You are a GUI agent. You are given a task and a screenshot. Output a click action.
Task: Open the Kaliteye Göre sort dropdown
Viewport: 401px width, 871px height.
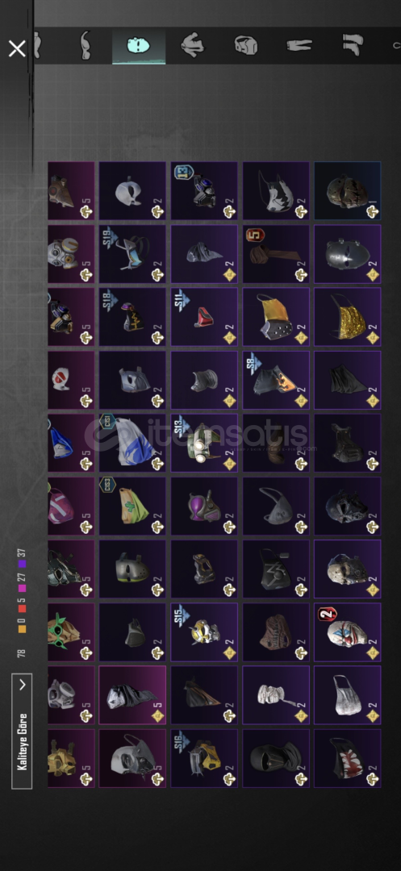22,731
